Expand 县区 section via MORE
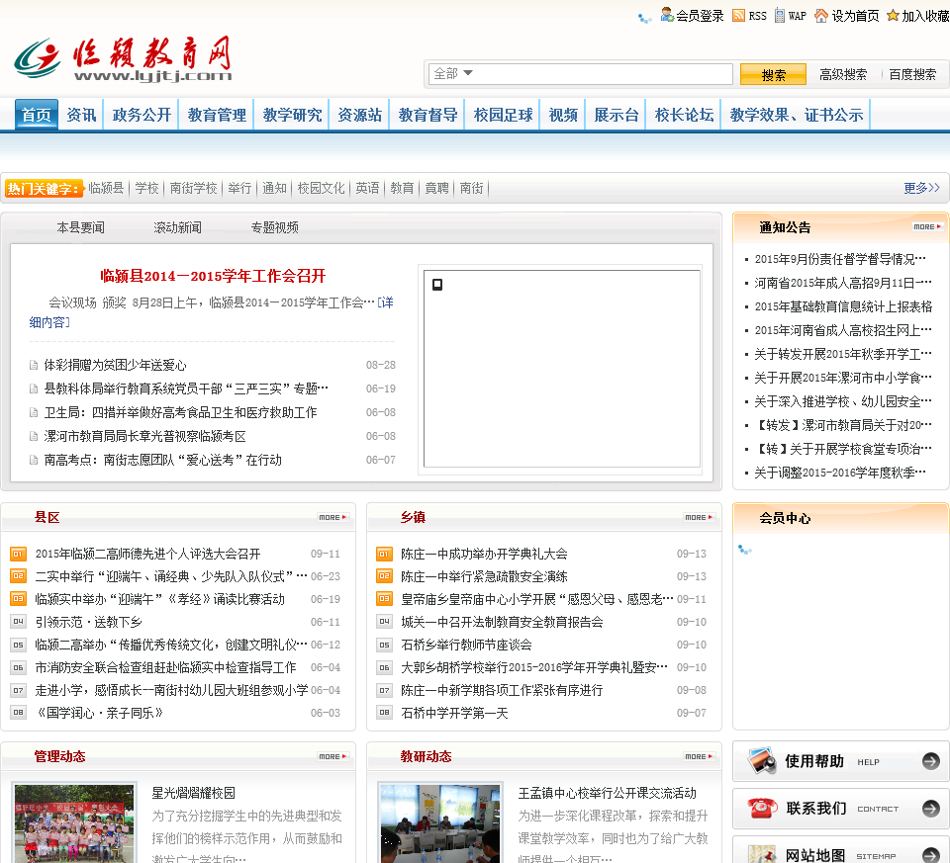The width and height of the screenshot is (950, 863). point(332,517)
